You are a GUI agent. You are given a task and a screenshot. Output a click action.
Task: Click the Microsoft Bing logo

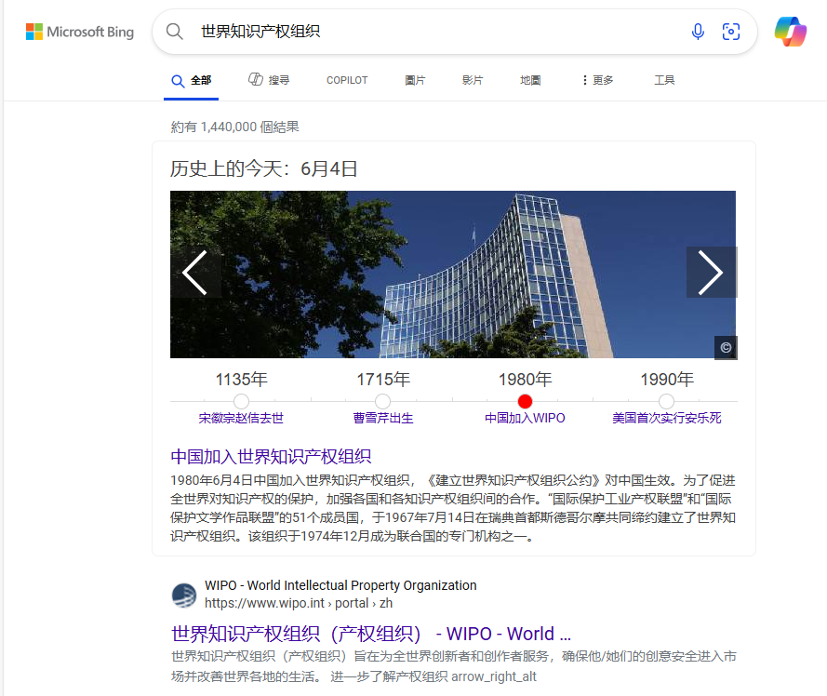coord(80,32)
